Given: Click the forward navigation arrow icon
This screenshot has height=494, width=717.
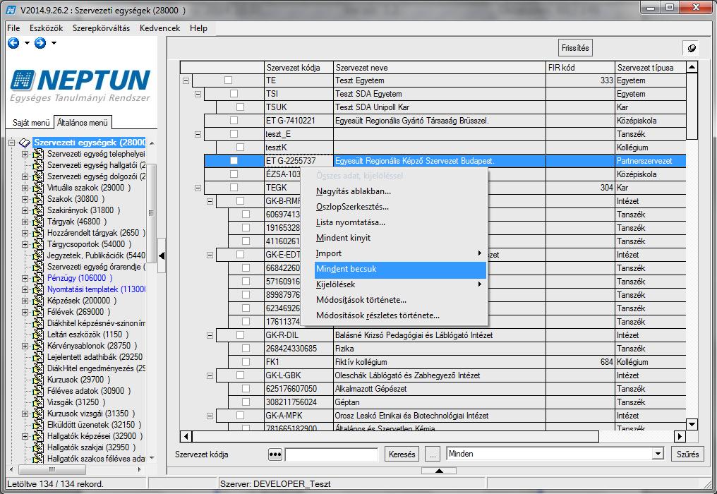Looking at the screenshot, I should point(40,43).
